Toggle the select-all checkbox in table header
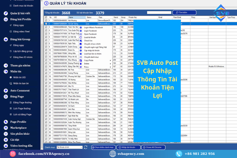 coord(46,17)
